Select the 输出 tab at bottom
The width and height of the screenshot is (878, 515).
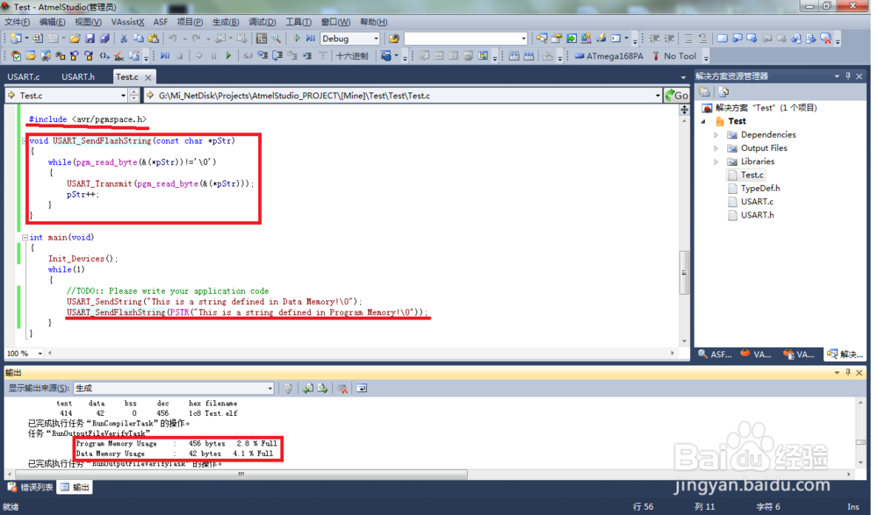tap(75, 488)
